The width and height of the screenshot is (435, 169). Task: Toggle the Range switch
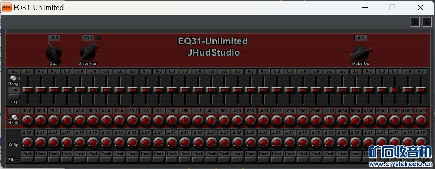coord(14,78)
